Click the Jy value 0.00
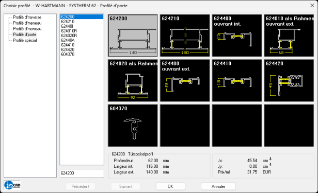The height and width of the screenshot is (193, 318). (x=253, y=166)
